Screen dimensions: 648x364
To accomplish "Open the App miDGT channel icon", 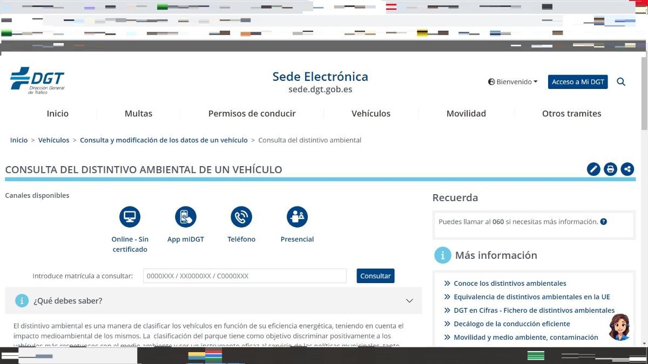I will [x=186, y=216].
